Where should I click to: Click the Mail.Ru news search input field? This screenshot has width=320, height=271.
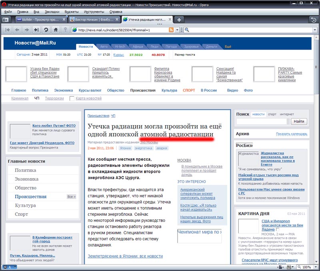pos(262,122)
